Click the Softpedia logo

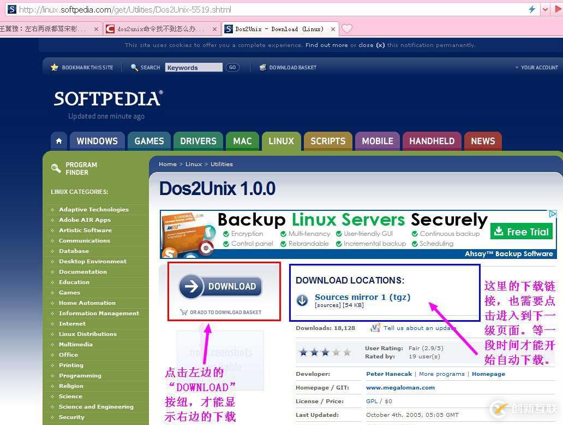pos(109,98)
